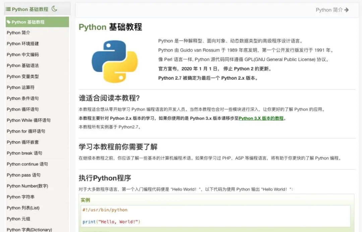The width and height of the screenshot is (362, 232).
Task: Open Python 中文编码 chapter
Action: click(23, 55)
